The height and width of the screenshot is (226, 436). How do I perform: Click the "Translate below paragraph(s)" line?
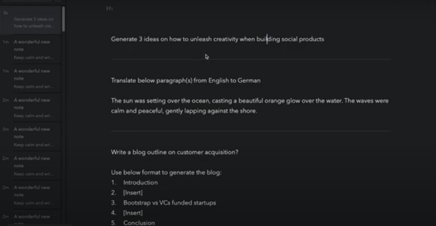pyautogui.click(x=185, y=81)
